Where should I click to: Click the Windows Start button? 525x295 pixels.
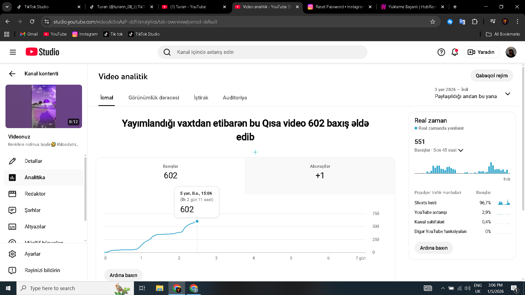(x=8, y=288)
